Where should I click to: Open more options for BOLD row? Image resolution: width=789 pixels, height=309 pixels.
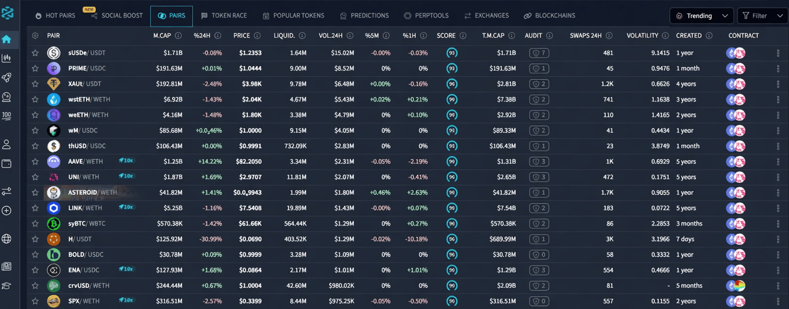click(778, 255)
